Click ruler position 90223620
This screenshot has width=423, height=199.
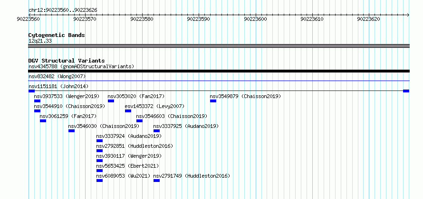coord(369,19)
